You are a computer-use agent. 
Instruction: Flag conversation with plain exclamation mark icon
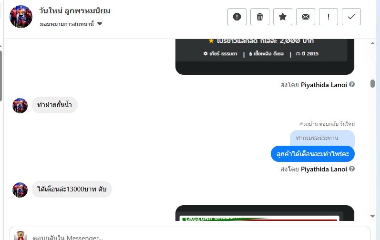point(329,17)
